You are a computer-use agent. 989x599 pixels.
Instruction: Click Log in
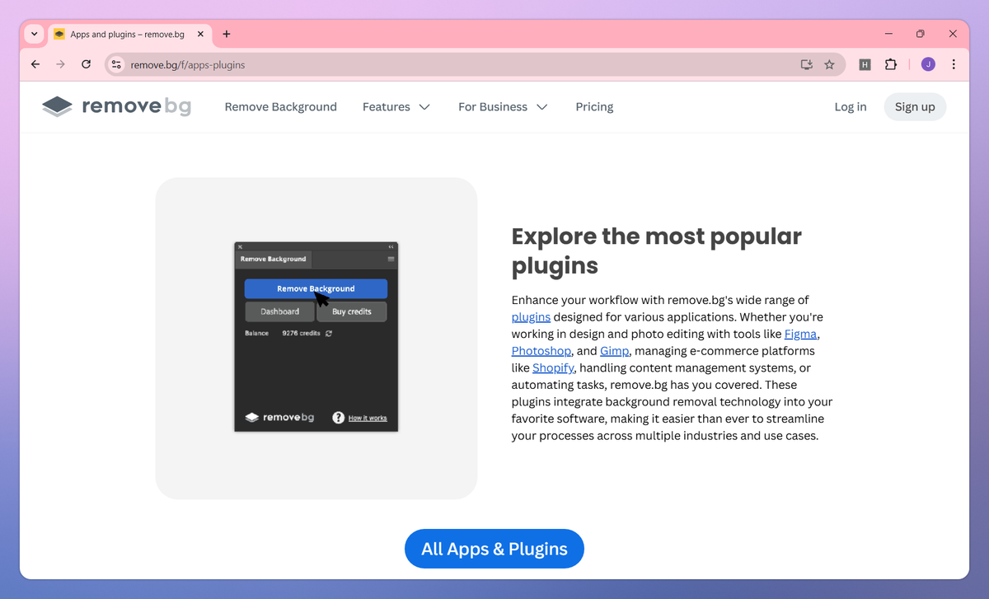(851, 107)
